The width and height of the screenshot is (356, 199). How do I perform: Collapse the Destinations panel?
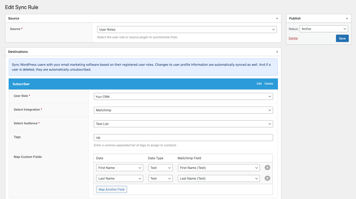[277, 52]
